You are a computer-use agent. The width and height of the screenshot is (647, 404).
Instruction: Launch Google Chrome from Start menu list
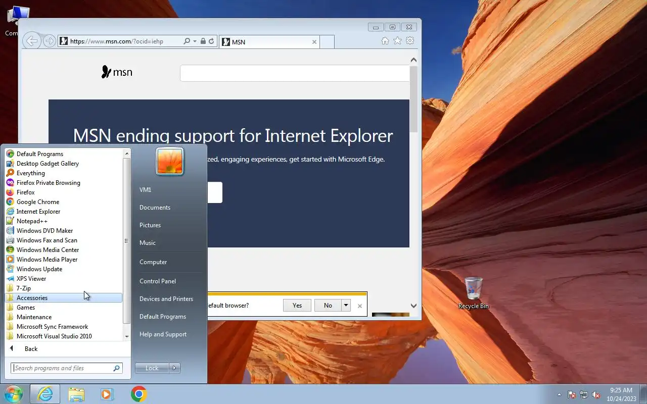(64, 202)
